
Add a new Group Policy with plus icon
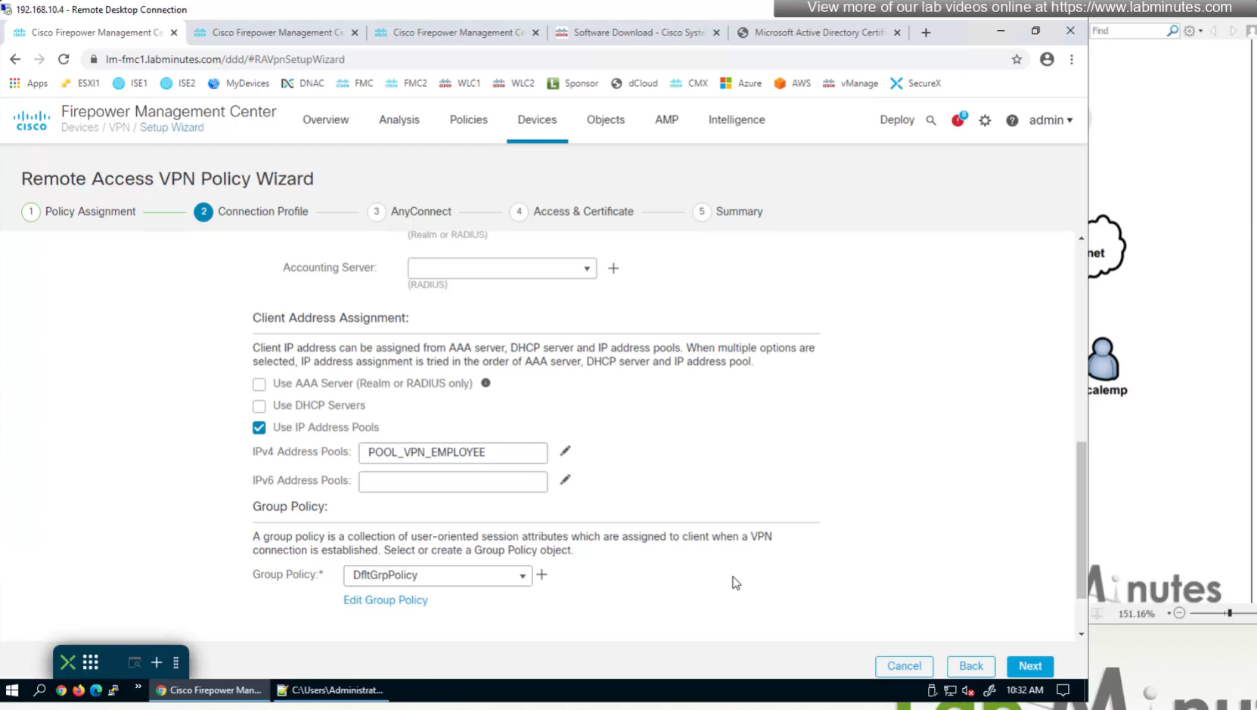[542, 575]
